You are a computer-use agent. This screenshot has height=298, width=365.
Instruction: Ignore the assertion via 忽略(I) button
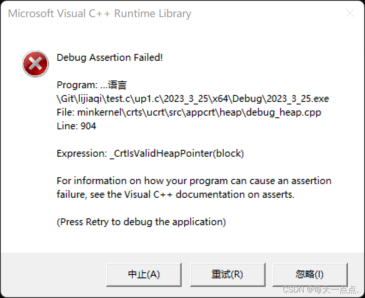click(x=310, y=274)
